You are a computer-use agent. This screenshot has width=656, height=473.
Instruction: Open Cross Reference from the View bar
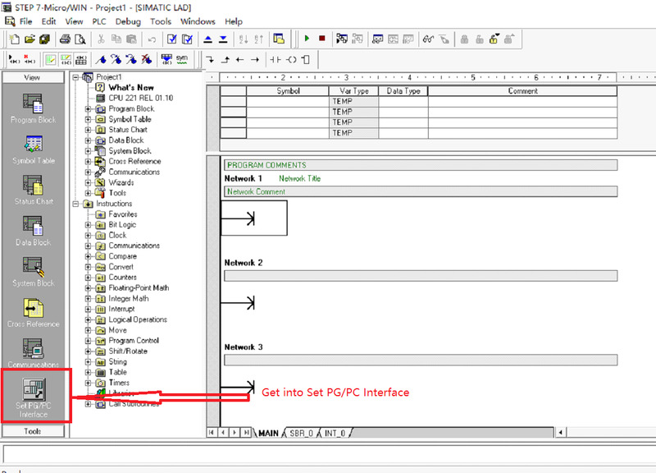(x=34, y=308)
